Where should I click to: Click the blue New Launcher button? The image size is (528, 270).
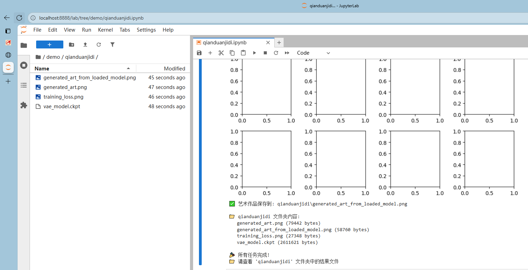(50, 45)
